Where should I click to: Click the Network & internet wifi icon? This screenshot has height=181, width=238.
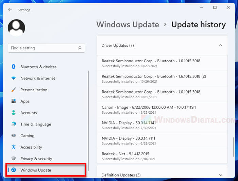pyautogui.click(x=14, y=78)
